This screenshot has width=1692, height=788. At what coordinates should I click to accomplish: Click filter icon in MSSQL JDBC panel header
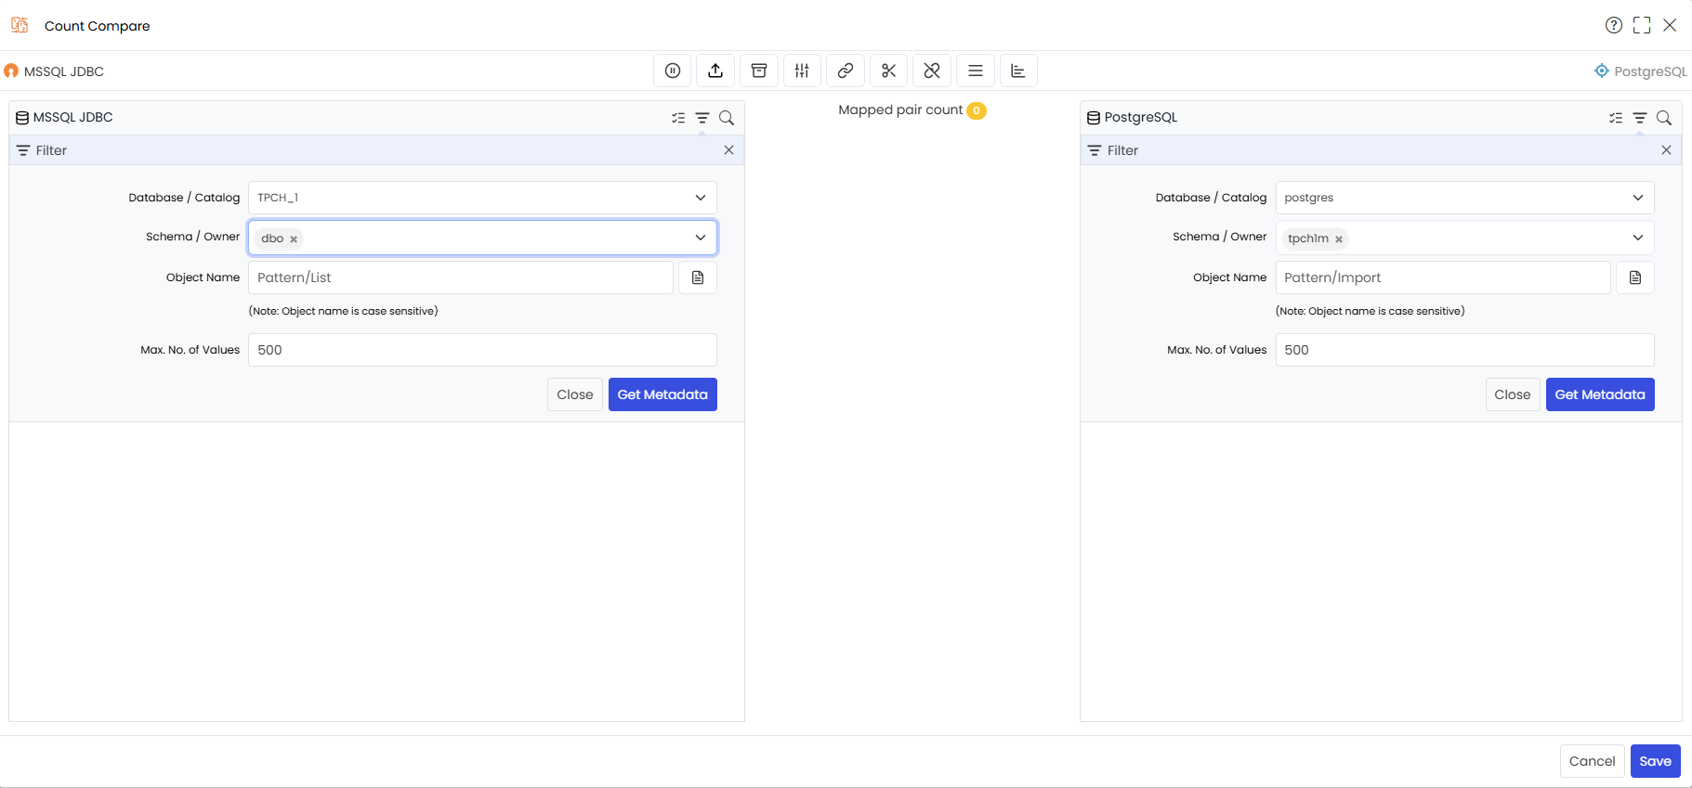pyautogui.click(x=702, y=118)
